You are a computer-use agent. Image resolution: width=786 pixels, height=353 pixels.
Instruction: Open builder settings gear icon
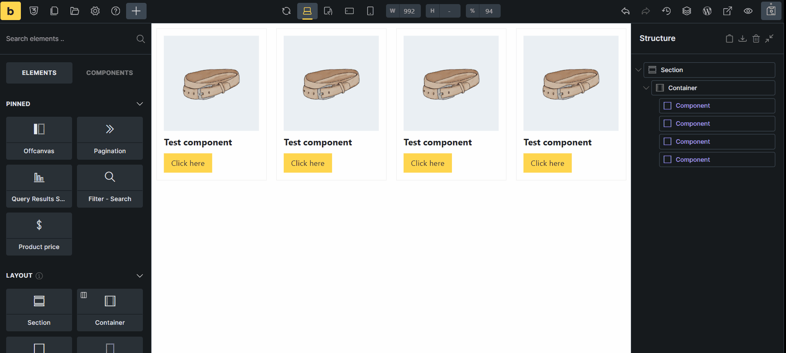pos(95,11)
